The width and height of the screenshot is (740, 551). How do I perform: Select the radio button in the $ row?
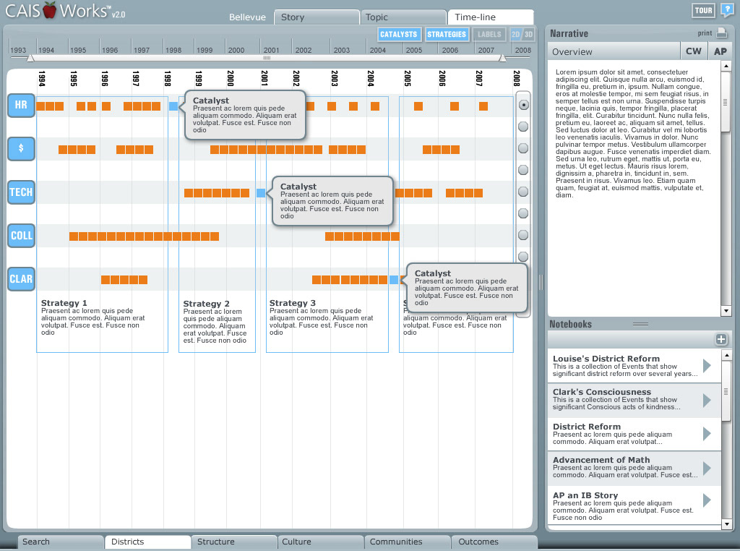pos(523,148)
